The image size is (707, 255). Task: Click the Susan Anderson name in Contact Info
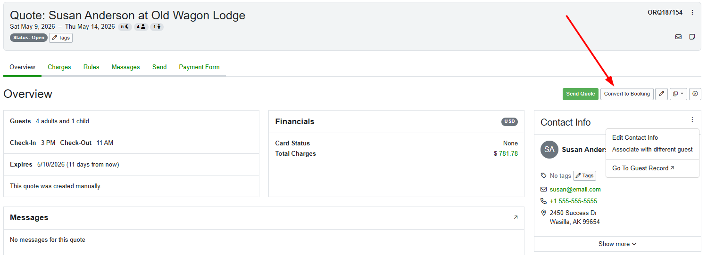point(584,150)
